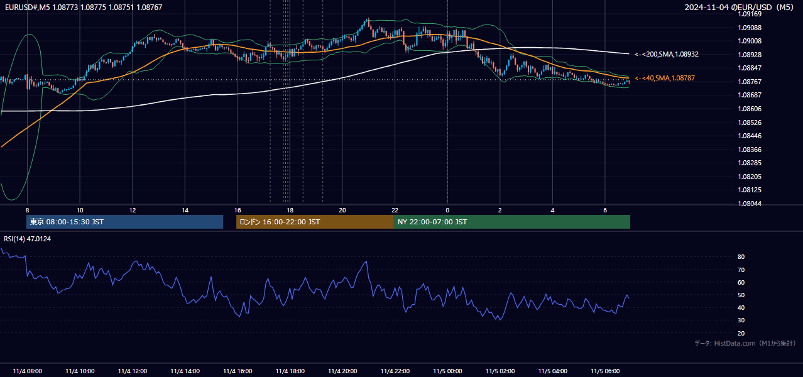803x377 pixels.
Task: Click the 東京 08:00-15:30 JST session bar
Action: 124,222
